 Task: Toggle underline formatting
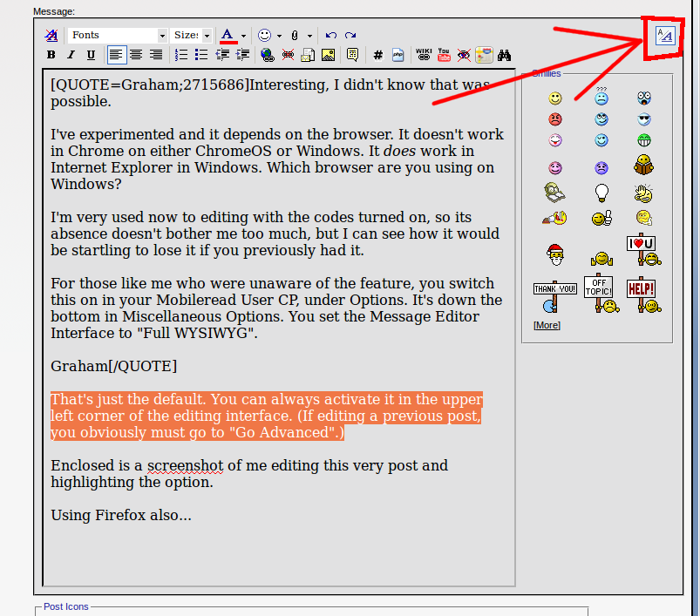[x=91, y=55]
